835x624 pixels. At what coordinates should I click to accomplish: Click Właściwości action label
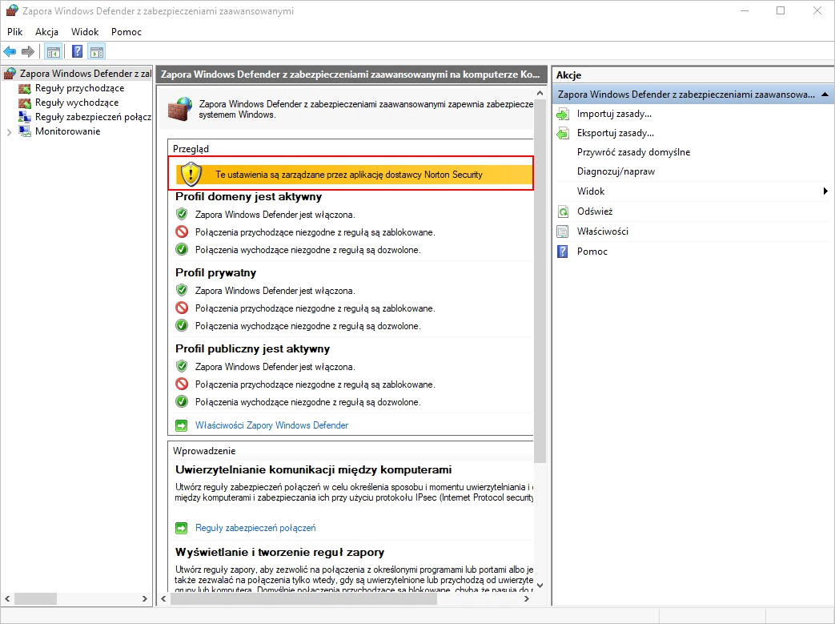click(x=603, y=231)
